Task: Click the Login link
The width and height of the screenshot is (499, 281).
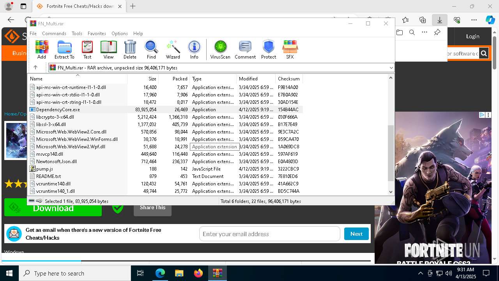Action: pyautogui.click(x=472, y=36)
